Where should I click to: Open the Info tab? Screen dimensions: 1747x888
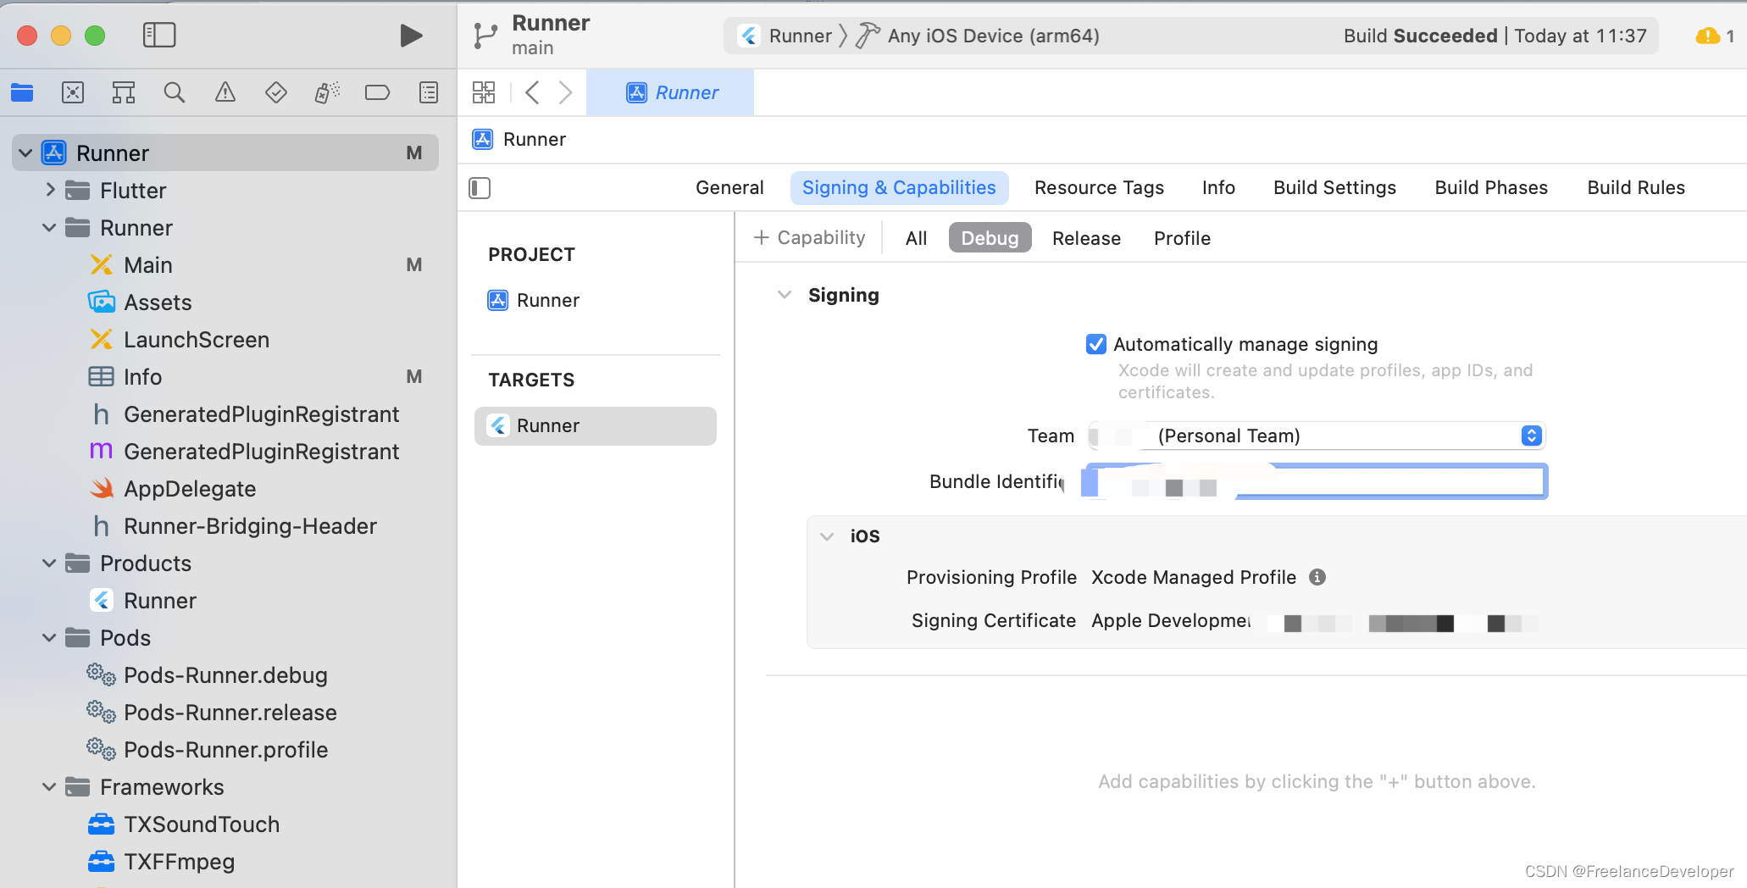point(1218,188)
